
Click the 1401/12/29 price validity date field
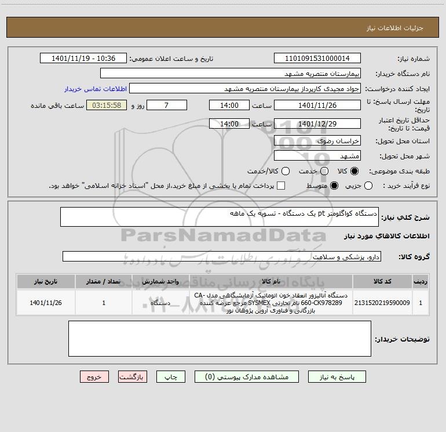click(x=317, y=124)
